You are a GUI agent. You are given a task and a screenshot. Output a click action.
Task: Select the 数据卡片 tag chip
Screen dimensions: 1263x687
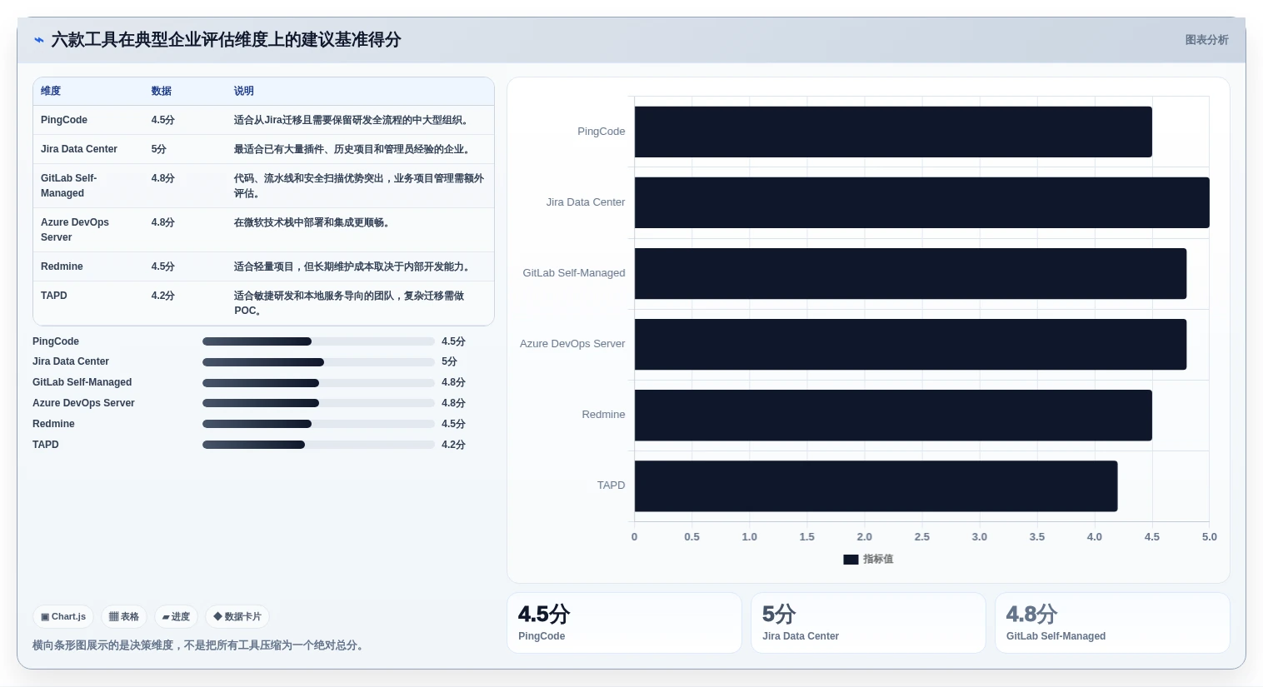point(237,617)
